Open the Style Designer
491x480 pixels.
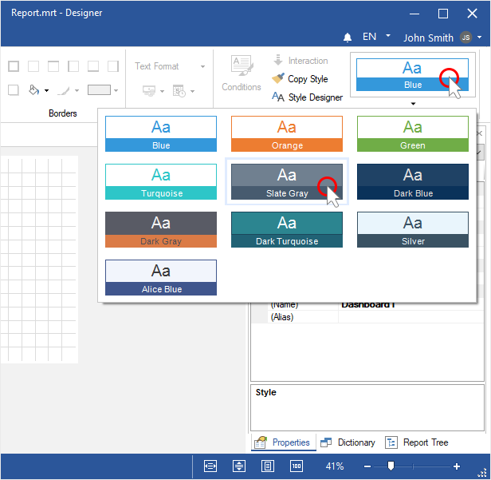pos(307,97)
